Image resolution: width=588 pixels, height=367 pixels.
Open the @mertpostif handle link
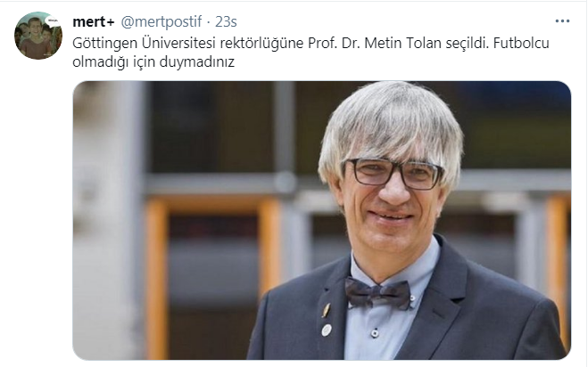pos(161,21)
